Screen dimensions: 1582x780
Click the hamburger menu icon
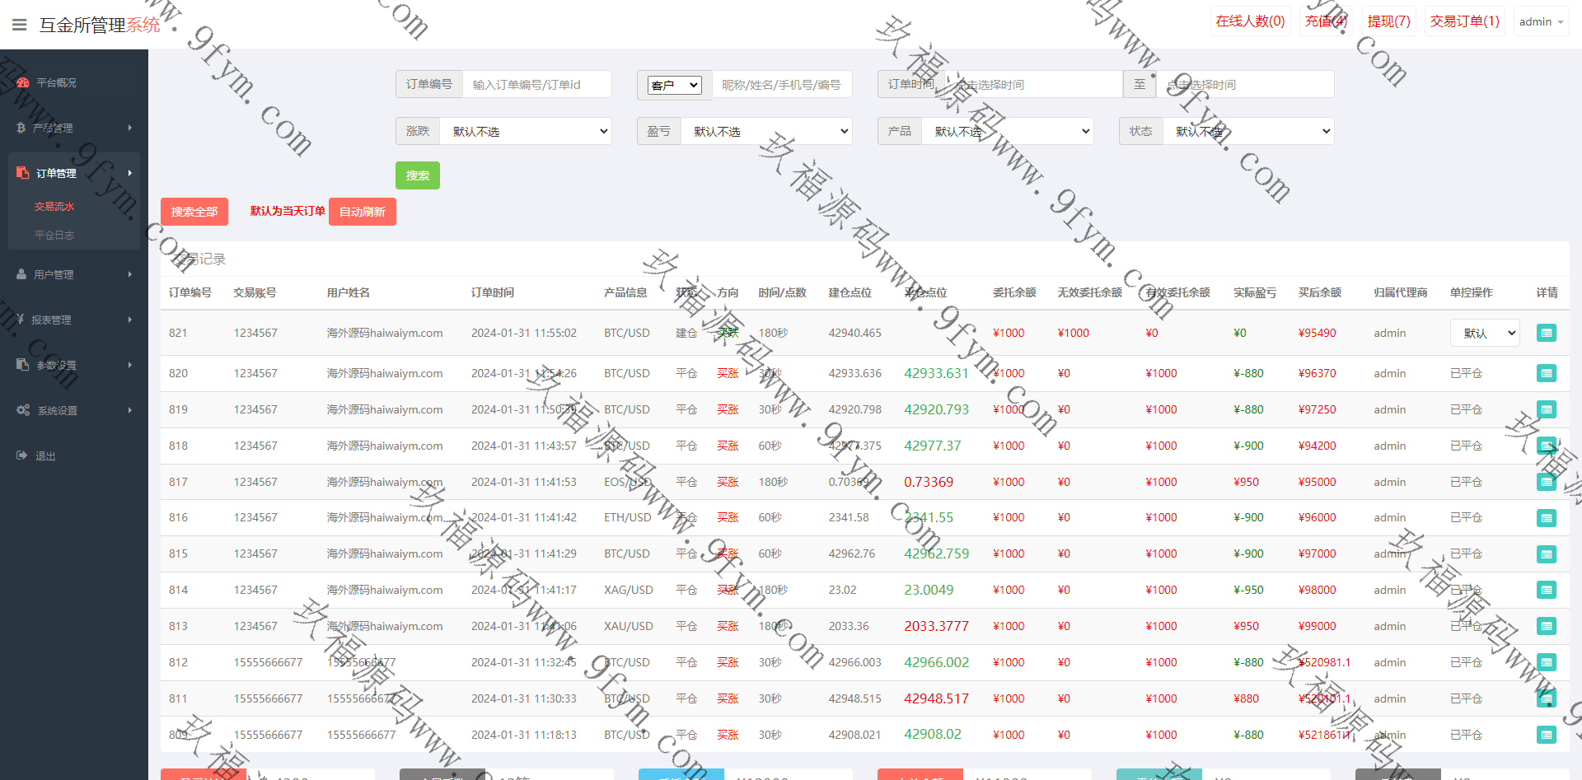click(x=20, y=25)
